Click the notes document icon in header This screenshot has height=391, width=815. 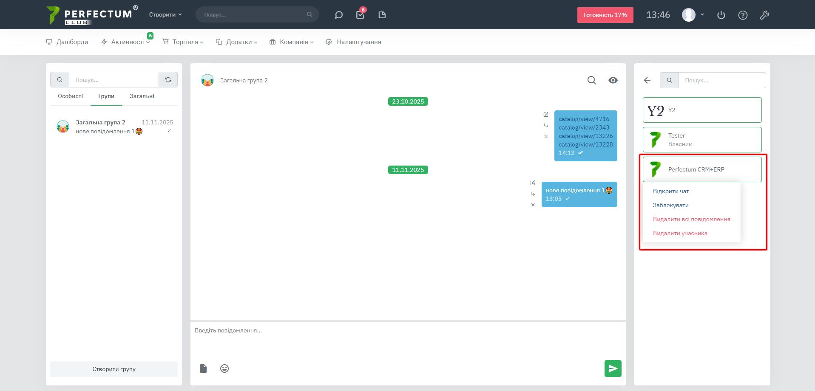pos(382,15)
